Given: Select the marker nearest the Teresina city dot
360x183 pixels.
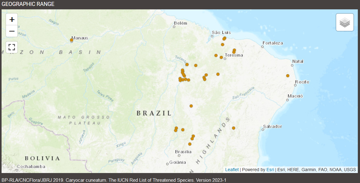Looking at the screenshot, I should 221,57.
